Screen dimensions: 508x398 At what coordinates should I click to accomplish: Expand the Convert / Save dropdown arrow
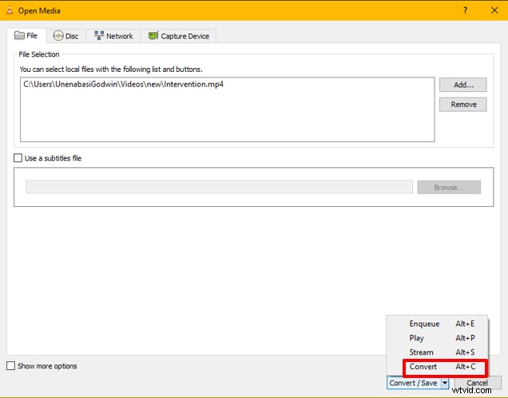point(445,383)
